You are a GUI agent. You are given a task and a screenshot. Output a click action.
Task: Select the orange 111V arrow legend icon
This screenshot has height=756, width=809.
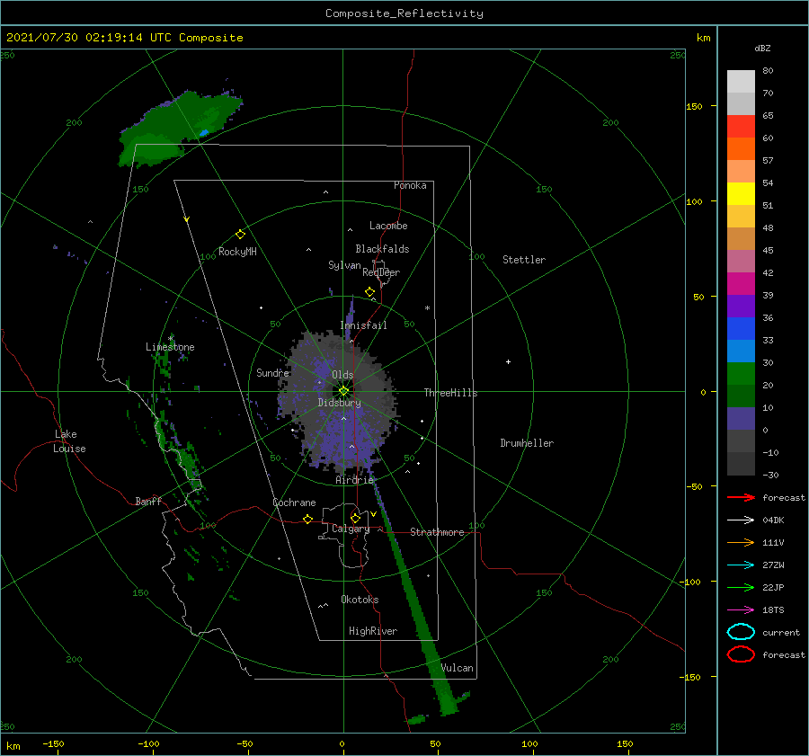[x=741, y=542]
